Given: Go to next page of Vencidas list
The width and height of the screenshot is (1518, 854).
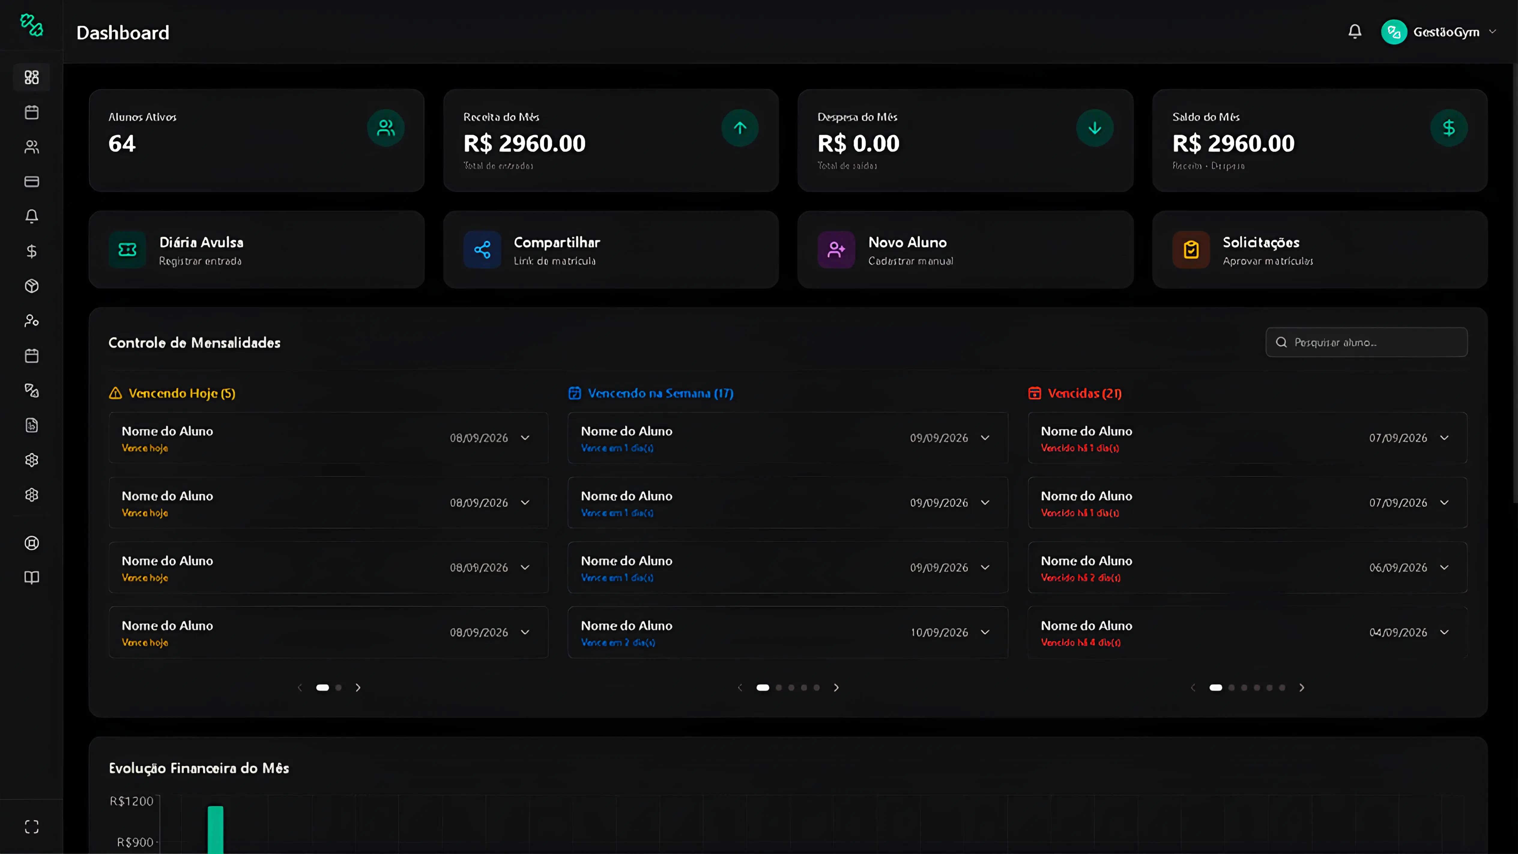Looking at the screenshot, I should [1302, 688].
